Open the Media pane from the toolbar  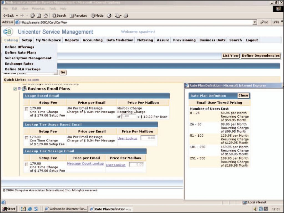tap(97, 16)
